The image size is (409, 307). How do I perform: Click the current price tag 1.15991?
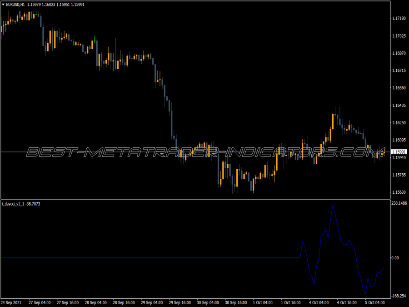pyautogui.click(x=399, y=152)
